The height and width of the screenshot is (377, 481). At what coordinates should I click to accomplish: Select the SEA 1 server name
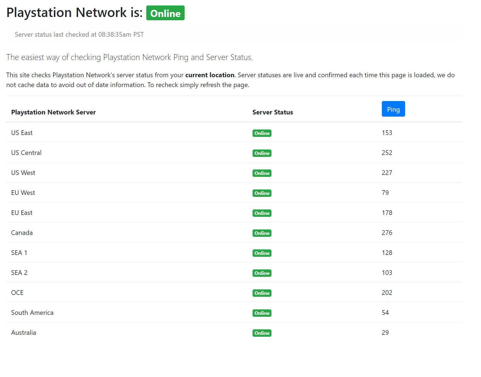(19, 253)
